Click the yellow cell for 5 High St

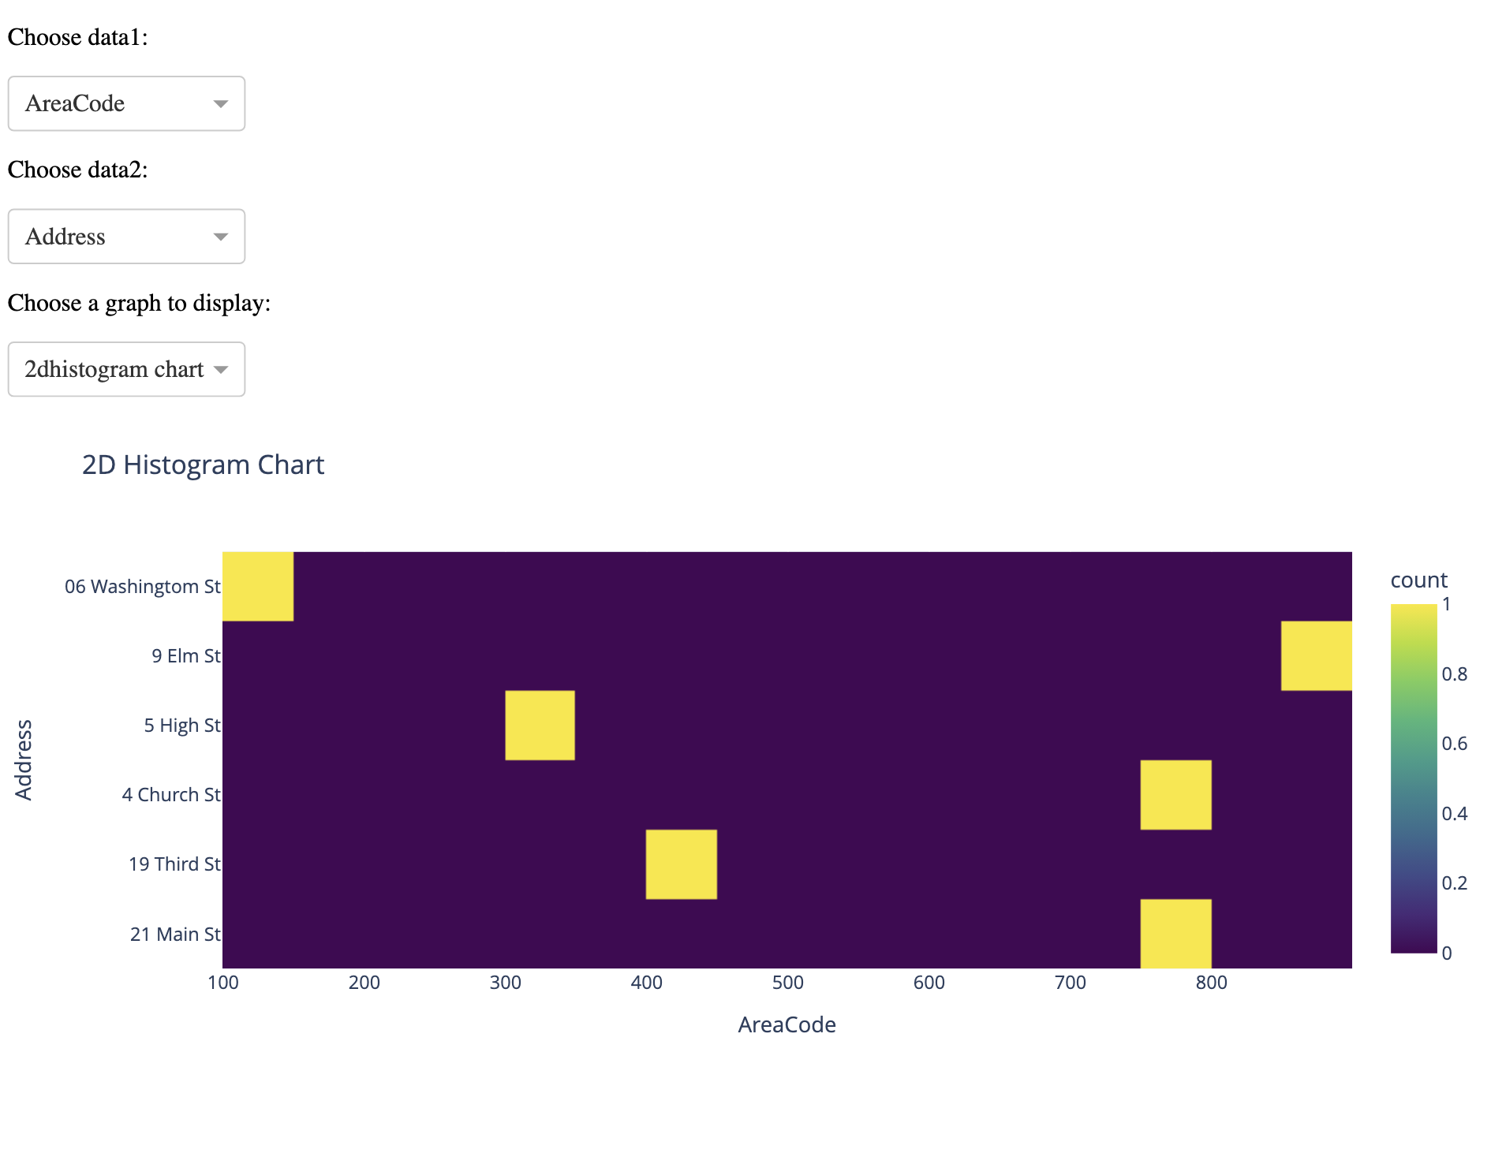click(x=540, y=726)
